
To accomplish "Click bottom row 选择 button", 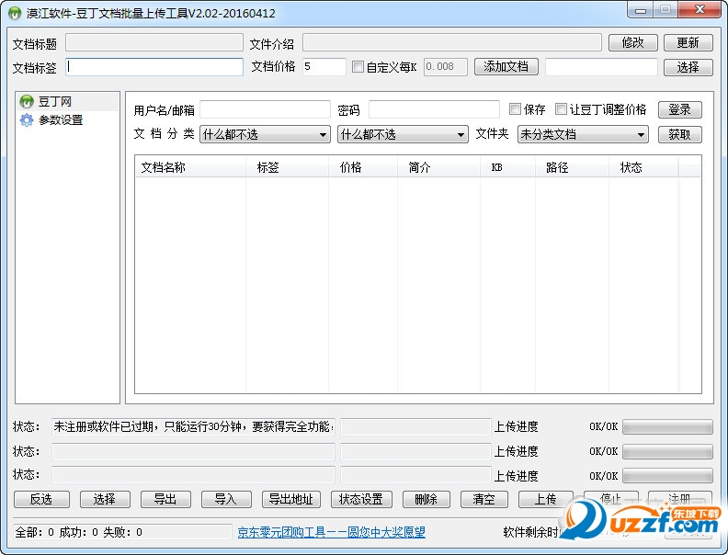I will tap(105, 499).
